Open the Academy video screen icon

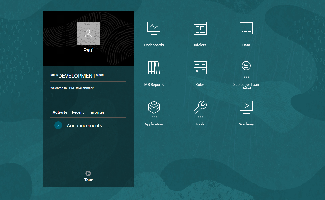246,107
